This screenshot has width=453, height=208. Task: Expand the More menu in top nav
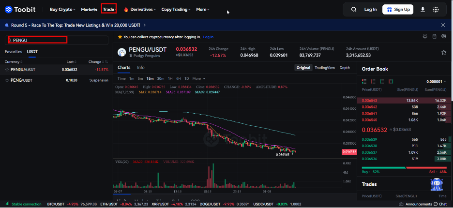(x=203, y=10)
